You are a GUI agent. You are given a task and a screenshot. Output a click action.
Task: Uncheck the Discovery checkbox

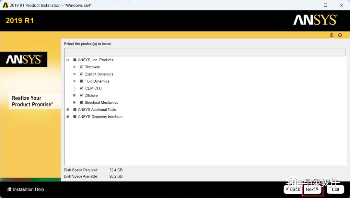click(81, 67)
